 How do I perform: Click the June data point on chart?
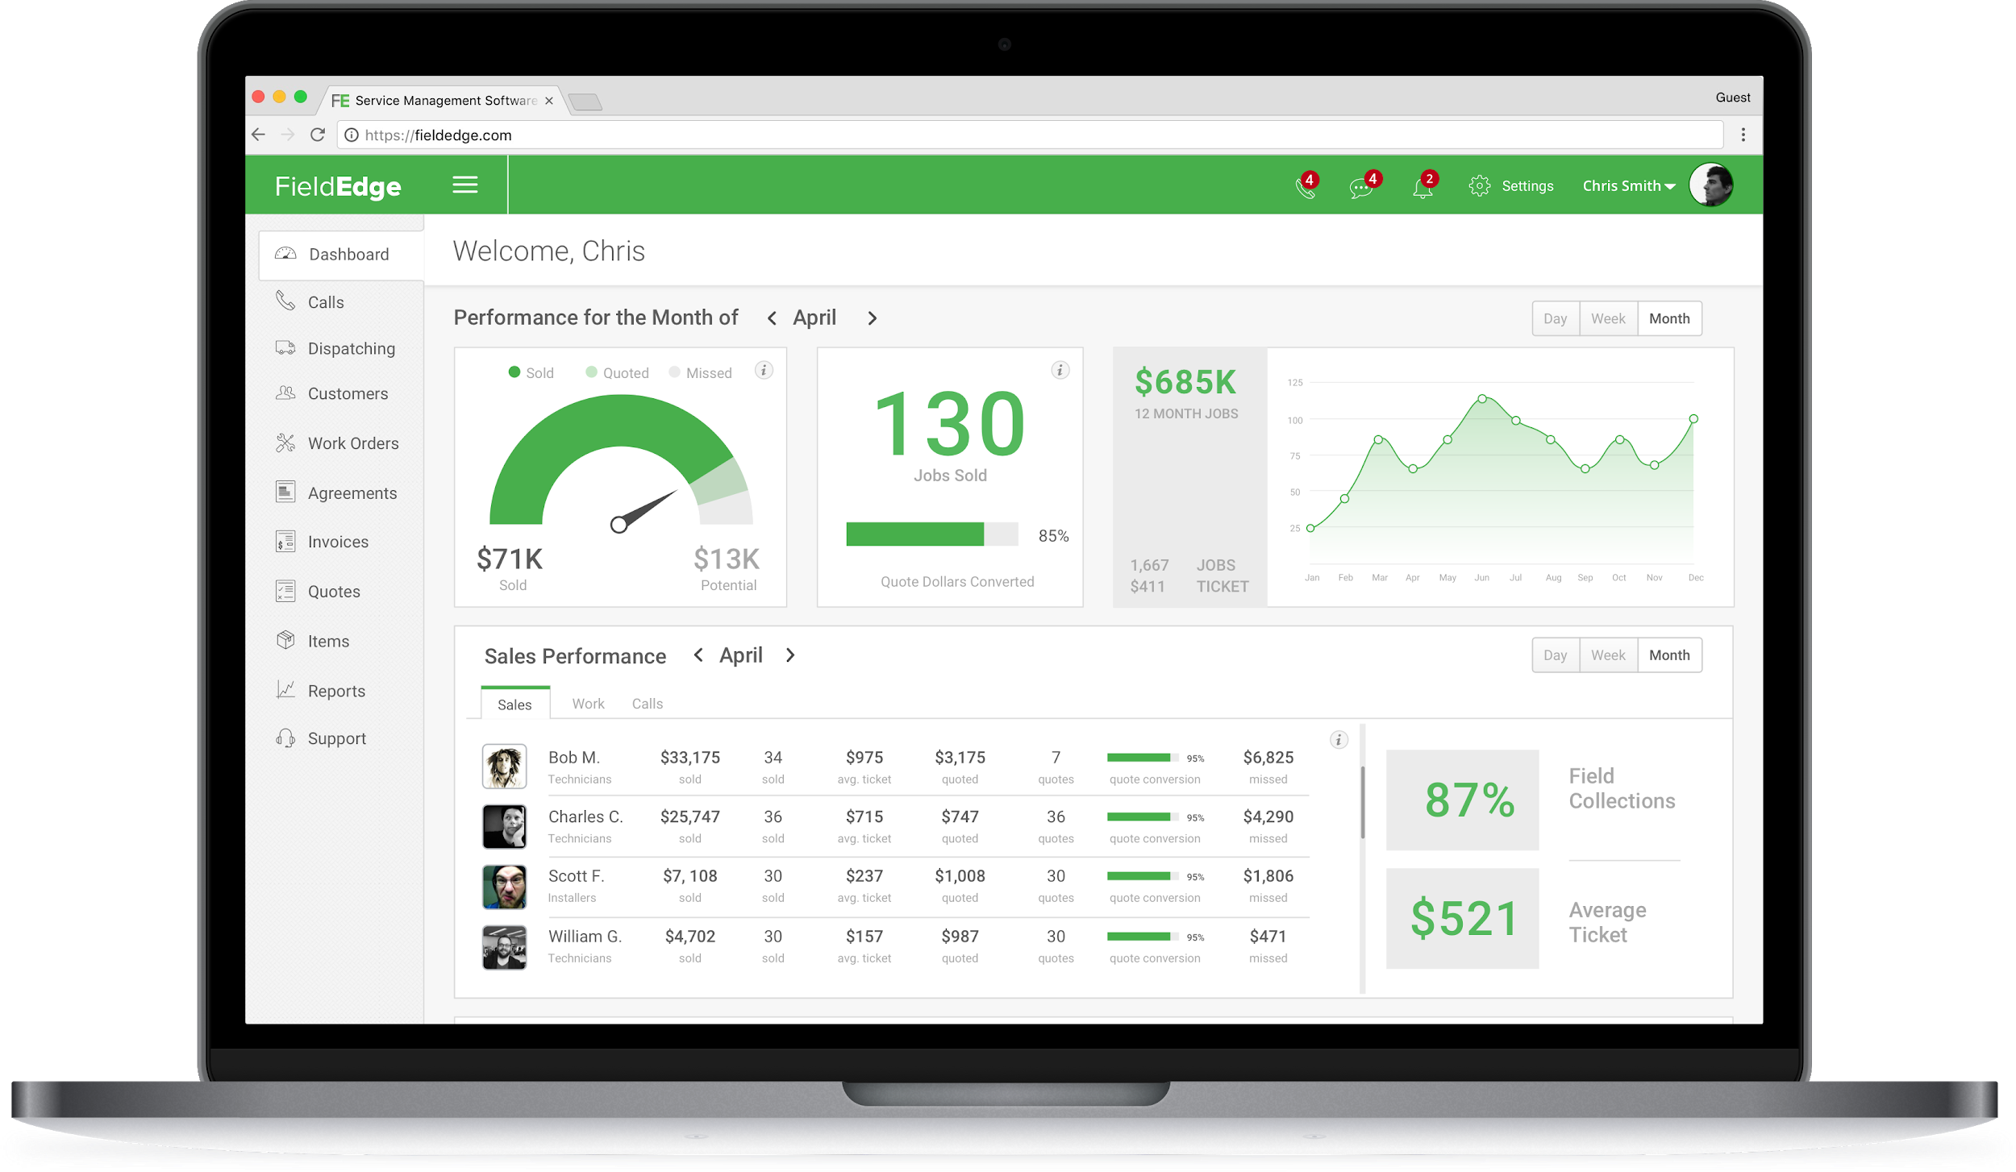pyautogui.click(x=1482, y=399)
